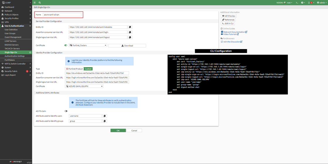Viewport: 328px width, 164px height.
Task: Click the hamburger menu icon in top bar
Action: pyautogui.click(x=35, y=3)
